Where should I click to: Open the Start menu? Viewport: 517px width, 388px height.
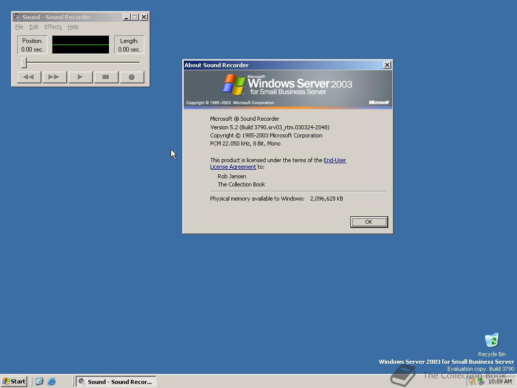(x=14, y=381)
